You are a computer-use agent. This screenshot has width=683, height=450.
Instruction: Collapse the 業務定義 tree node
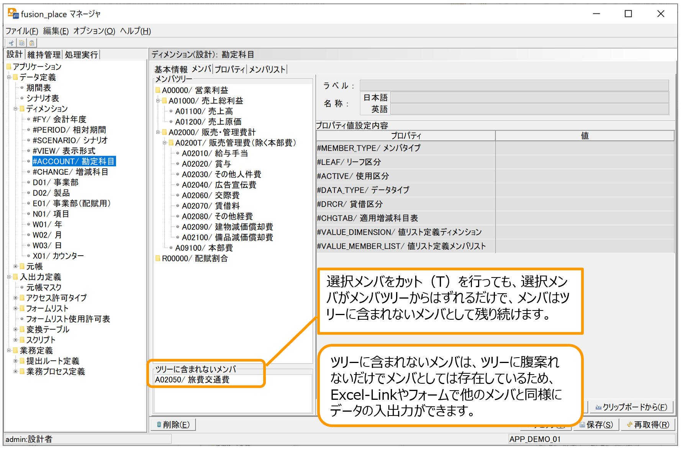pyautogui.click(x=9, y=350)
